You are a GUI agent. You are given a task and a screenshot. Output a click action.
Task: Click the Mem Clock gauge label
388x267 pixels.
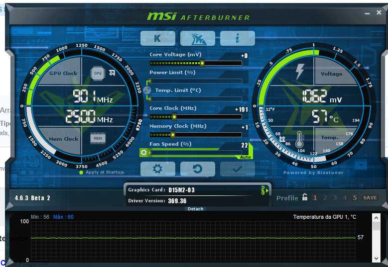click(64, 139)
